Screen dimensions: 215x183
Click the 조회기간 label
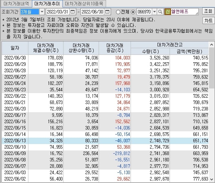pyautogui.click(x=10, y=12)
